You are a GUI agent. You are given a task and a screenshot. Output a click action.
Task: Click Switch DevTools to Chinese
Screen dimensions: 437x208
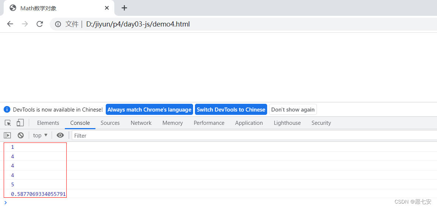point(231,109)
